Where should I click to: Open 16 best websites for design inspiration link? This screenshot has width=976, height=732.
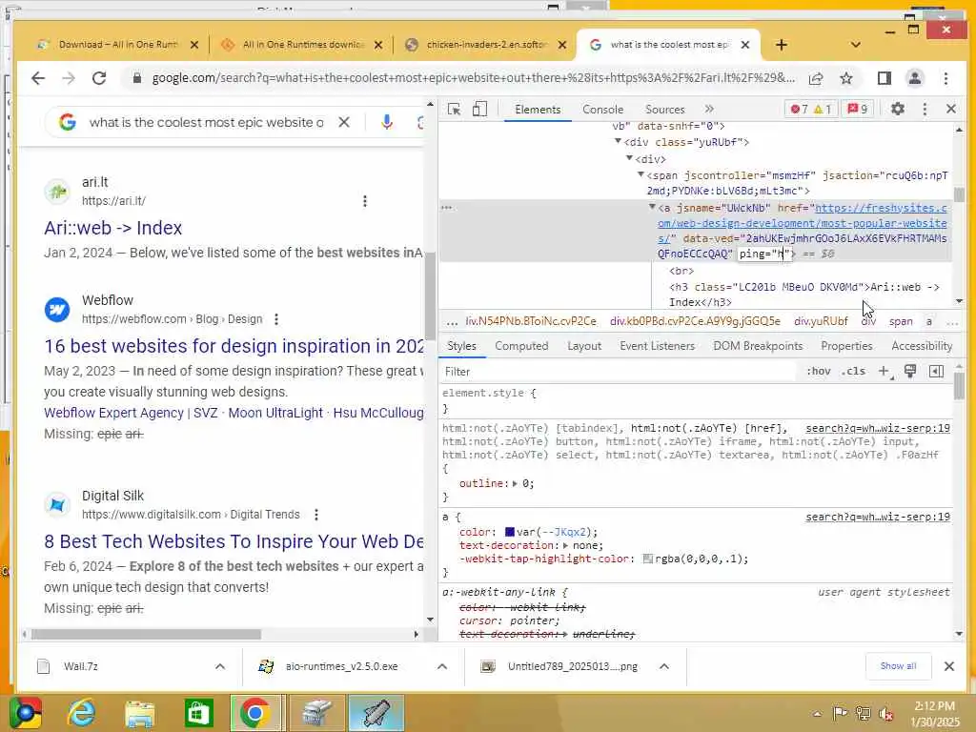click(x=234, y=346)
